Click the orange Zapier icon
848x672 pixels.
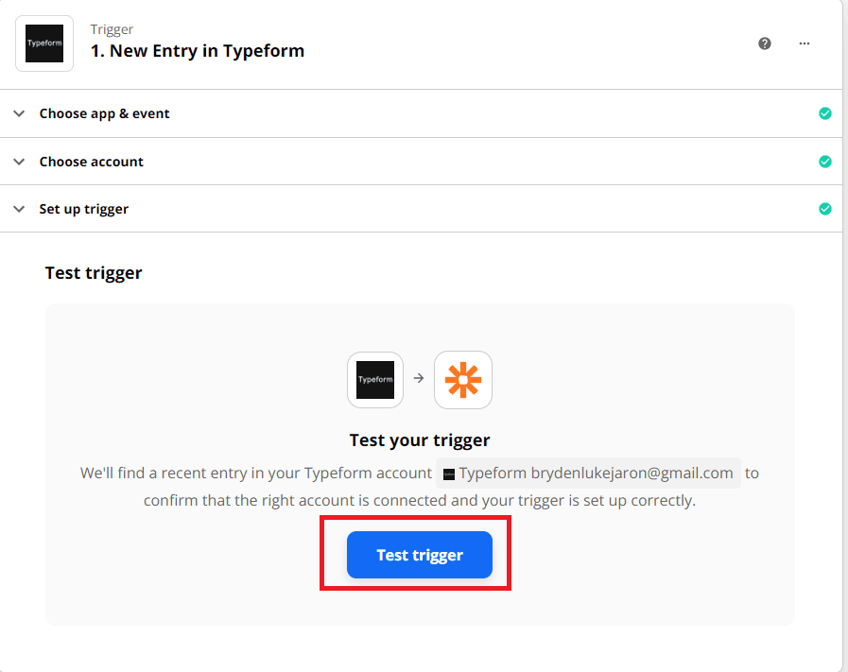(463, 380)
